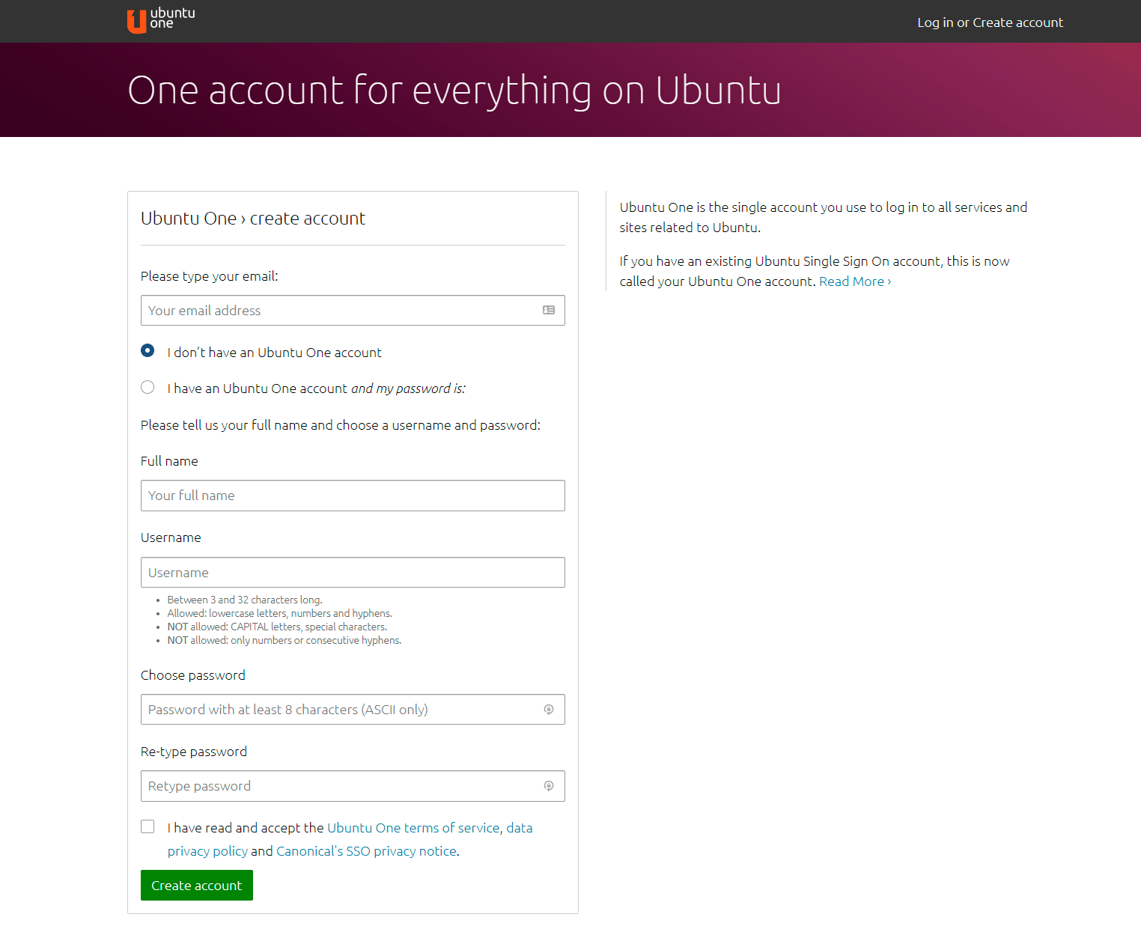Open the Read More link
Viewport: 1141px width, 938px height.
pos(854,281)
